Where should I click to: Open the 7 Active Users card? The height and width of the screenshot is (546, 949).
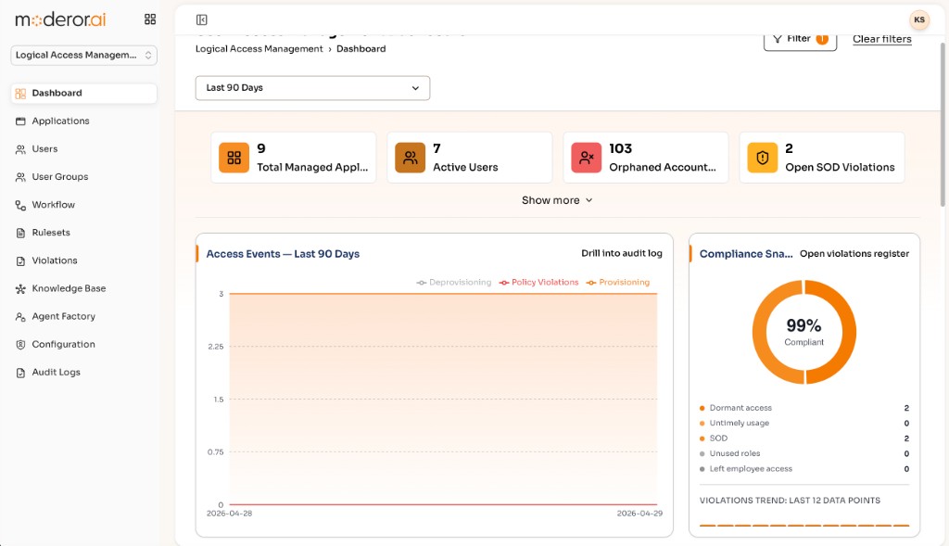(470, 158)
